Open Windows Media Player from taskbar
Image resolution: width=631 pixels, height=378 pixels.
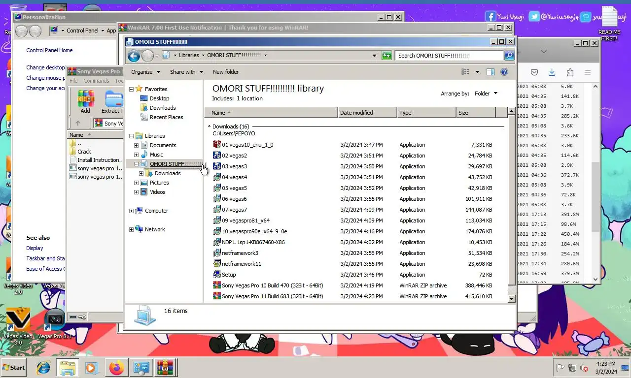coord(92,368)
